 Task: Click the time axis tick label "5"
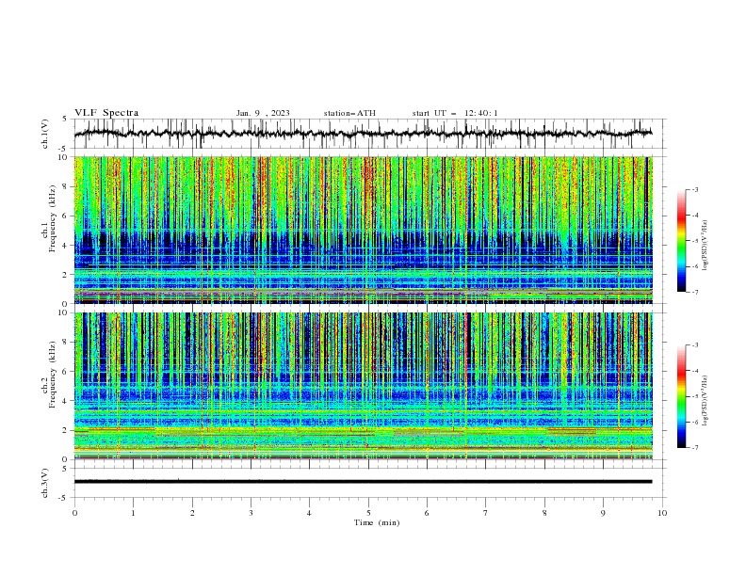(368, 513)
